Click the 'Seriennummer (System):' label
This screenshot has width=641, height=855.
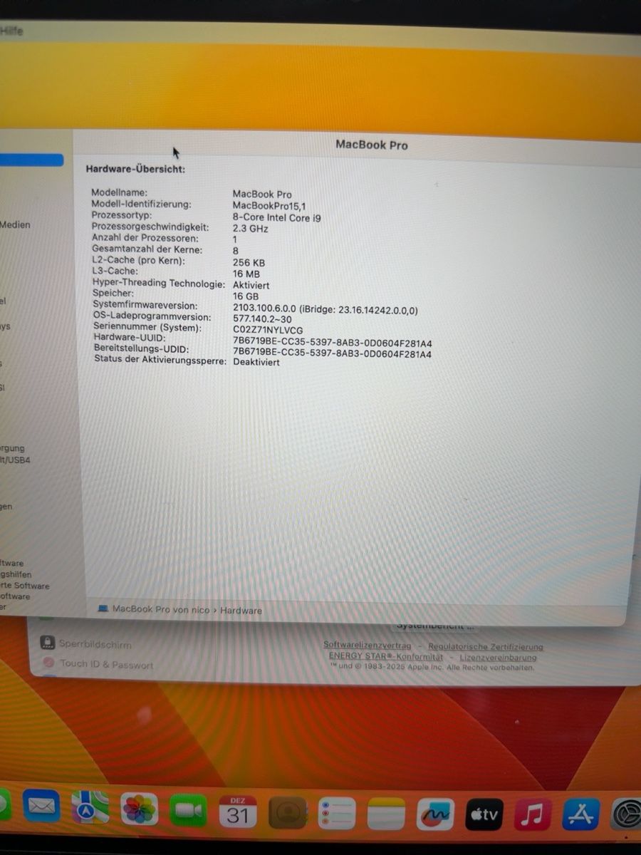[x=147, y=328]
